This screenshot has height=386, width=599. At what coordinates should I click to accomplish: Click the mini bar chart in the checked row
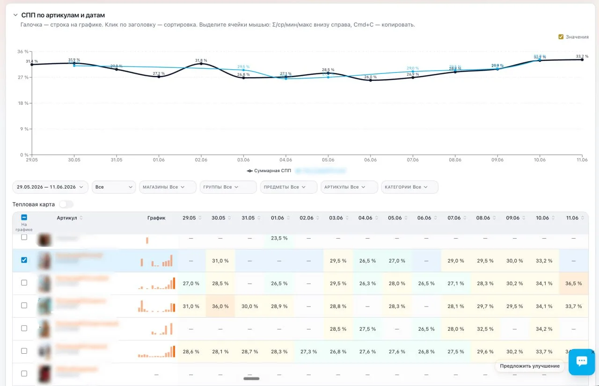157,261
